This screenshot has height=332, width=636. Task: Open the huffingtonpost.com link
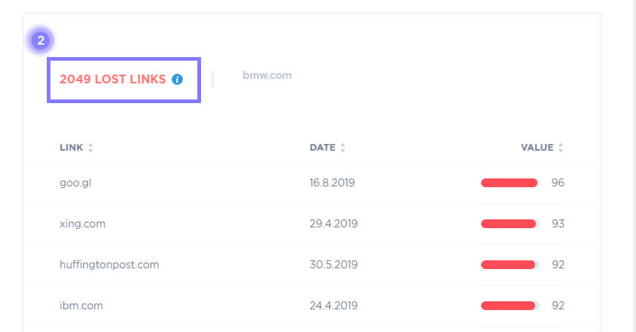tap(109, 265)
